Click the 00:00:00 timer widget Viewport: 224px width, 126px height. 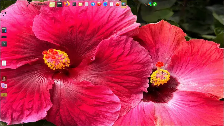point(40,4)
